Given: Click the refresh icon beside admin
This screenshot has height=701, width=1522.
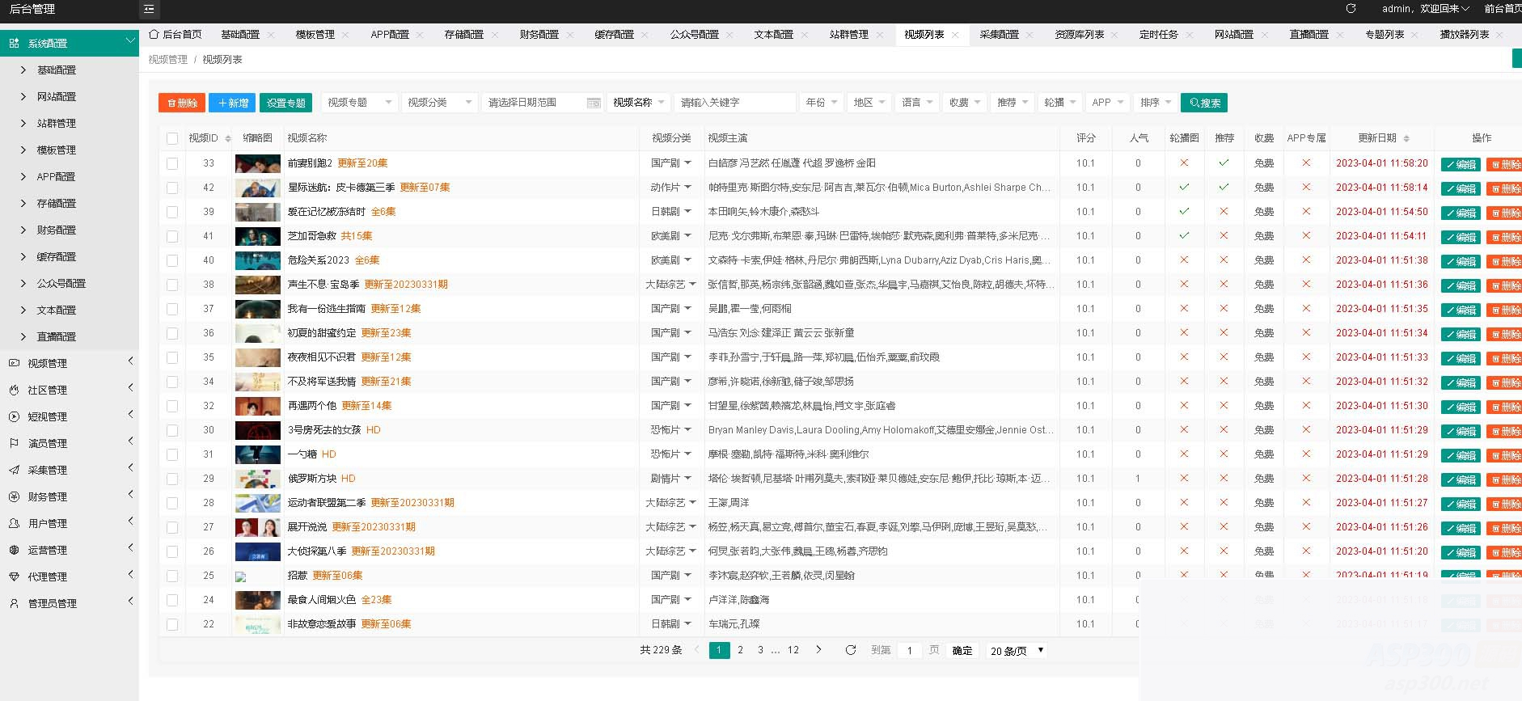Looking at the screenshot, I should [1351, 9].
